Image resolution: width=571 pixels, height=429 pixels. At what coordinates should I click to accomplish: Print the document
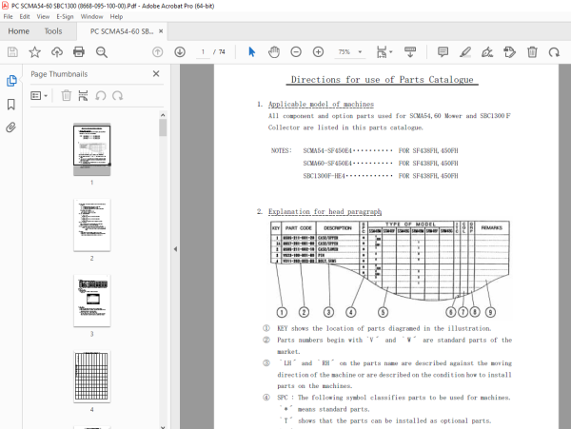click(79, 52)
